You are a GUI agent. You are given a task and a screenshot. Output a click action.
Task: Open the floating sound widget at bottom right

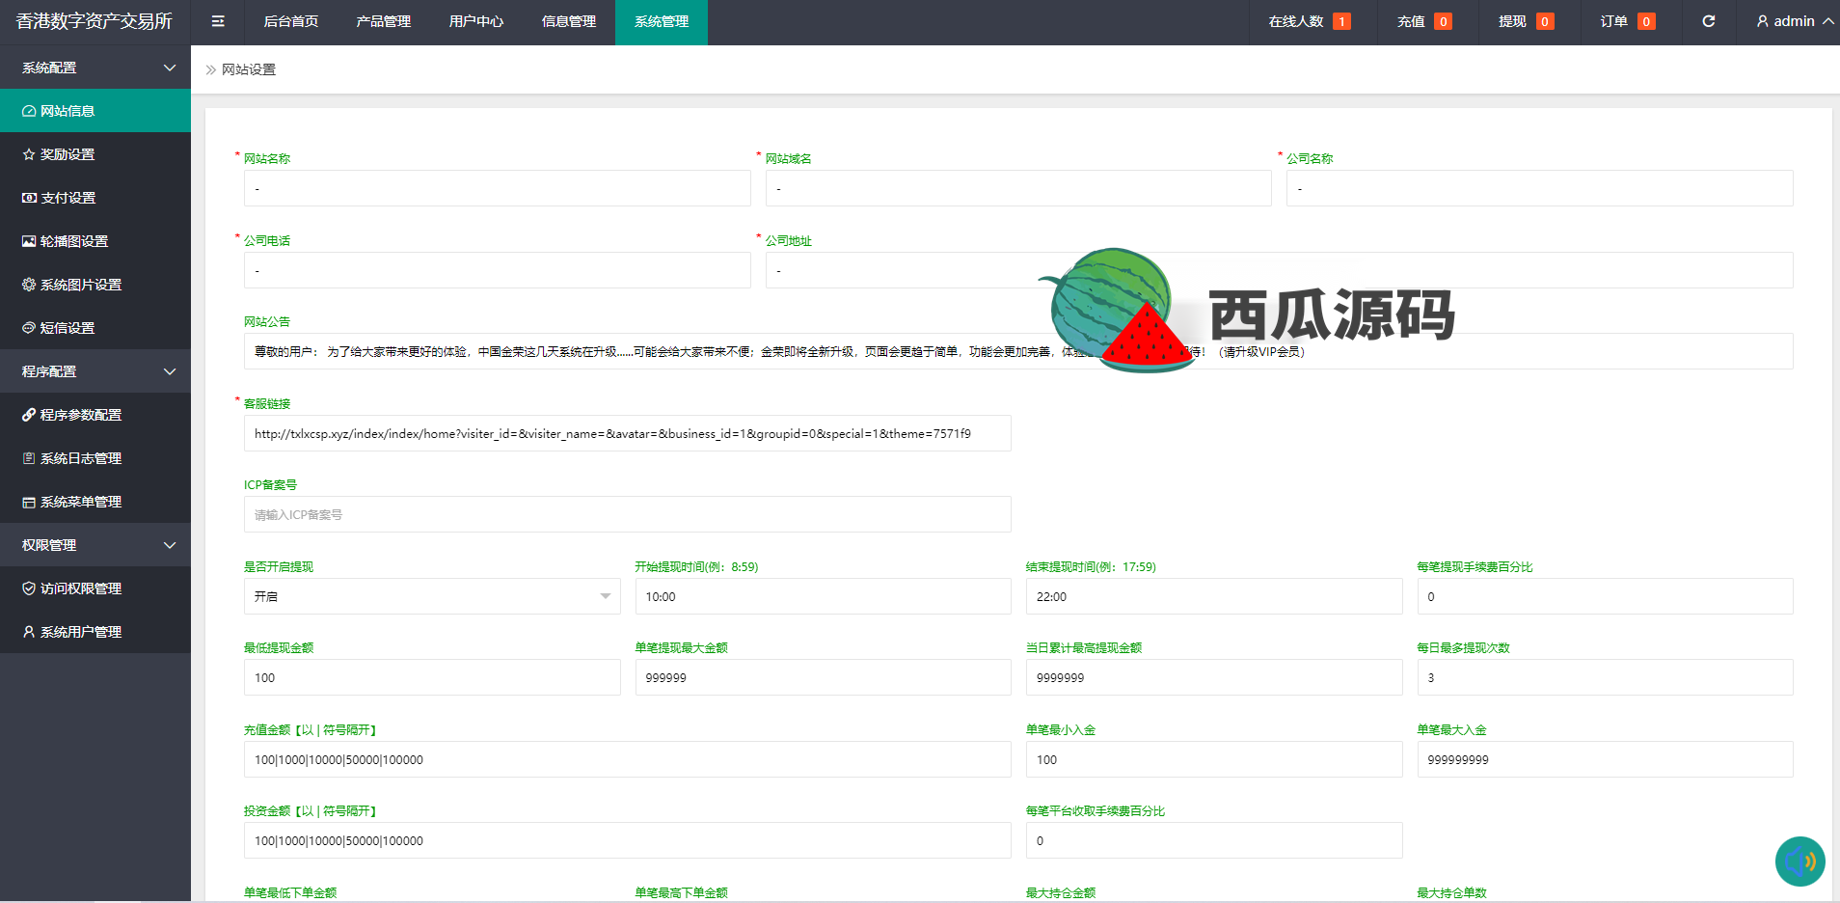point(1799,861)
